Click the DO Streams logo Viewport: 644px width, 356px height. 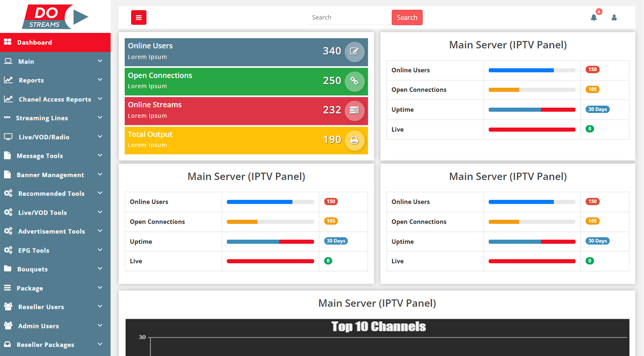(x=55, y=17)
